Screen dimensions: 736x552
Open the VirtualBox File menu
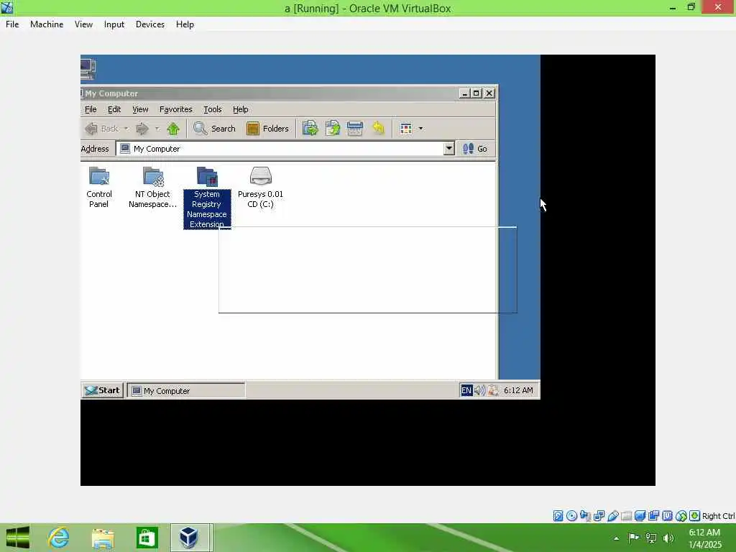[x=12, y=24]
